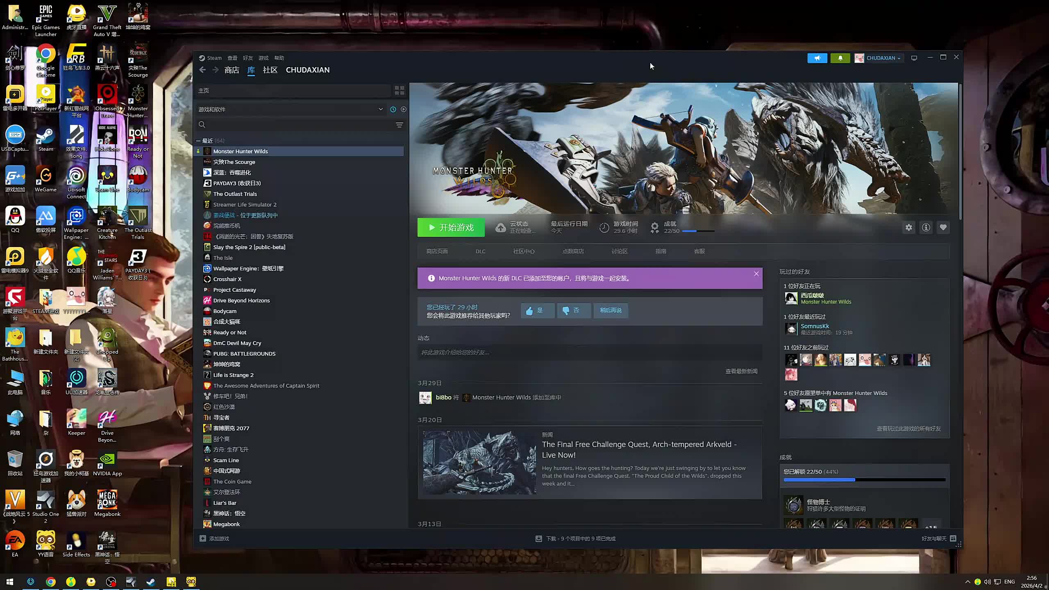The width and height of the screenshot is (1049, 590).
Task: Dismiss the purple DLC notification banner
Action: tap(756, 274)
